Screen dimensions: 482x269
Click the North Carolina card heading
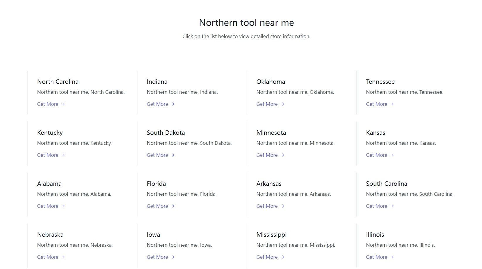[58, 82]
